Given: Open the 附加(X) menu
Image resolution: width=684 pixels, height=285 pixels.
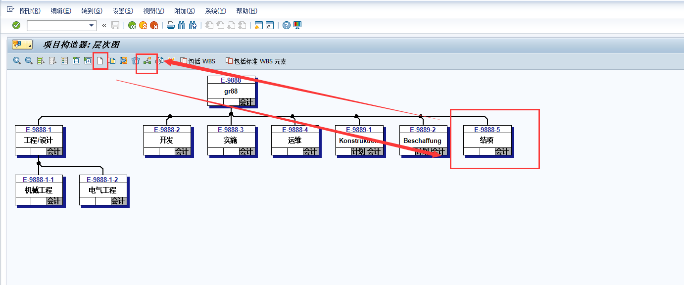Looking at the screenshot, I should pos(185,11).
